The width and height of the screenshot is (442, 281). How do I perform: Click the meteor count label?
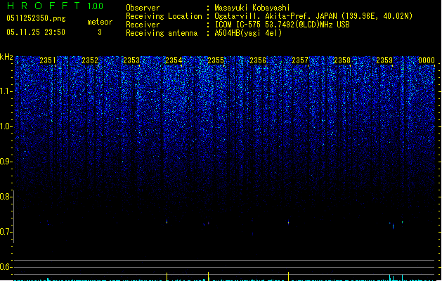(100, 22)
